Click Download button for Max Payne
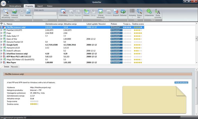 (x=116, y=62)
